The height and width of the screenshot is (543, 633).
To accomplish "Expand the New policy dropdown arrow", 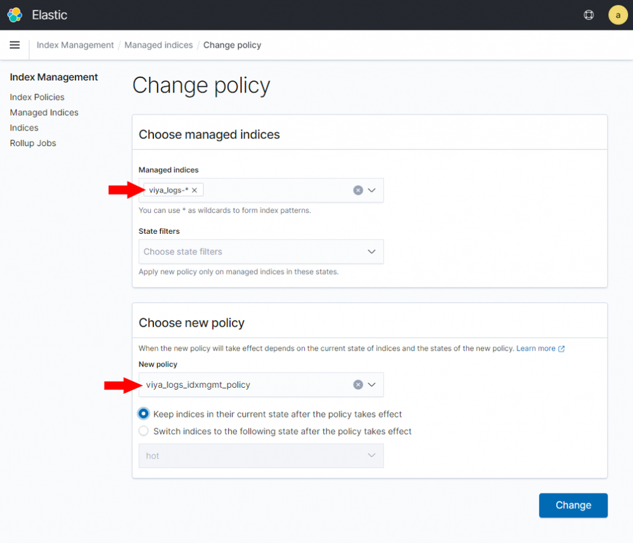I will (372, 385).
